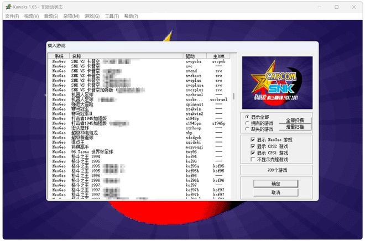Click the Capcom vs SNK preview image

(x=277, y=83)
